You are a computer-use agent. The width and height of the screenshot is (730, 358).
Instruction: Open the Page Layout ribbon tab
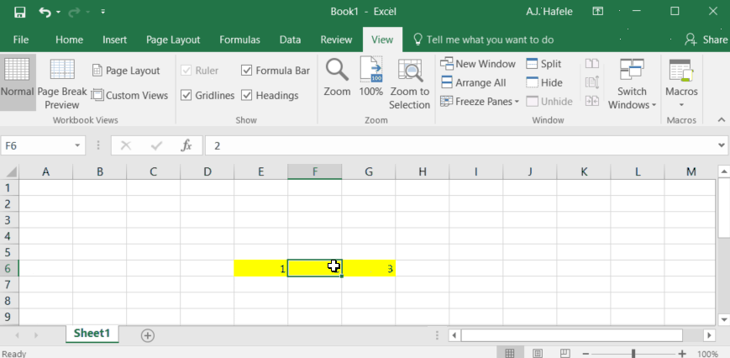(x=173, y=39)
